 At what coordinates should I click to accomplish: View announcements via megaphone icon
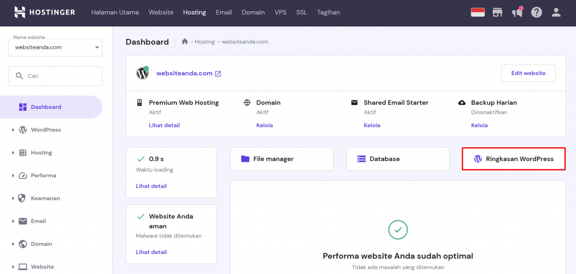pos(517,12)
